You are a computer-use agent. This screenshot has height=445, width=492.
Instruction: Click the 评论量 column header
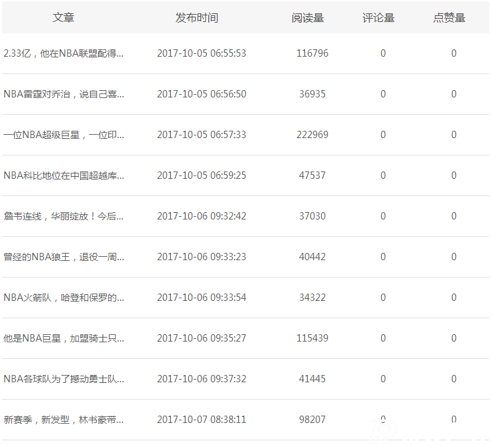pyautogui.click(x=379, y=18)
